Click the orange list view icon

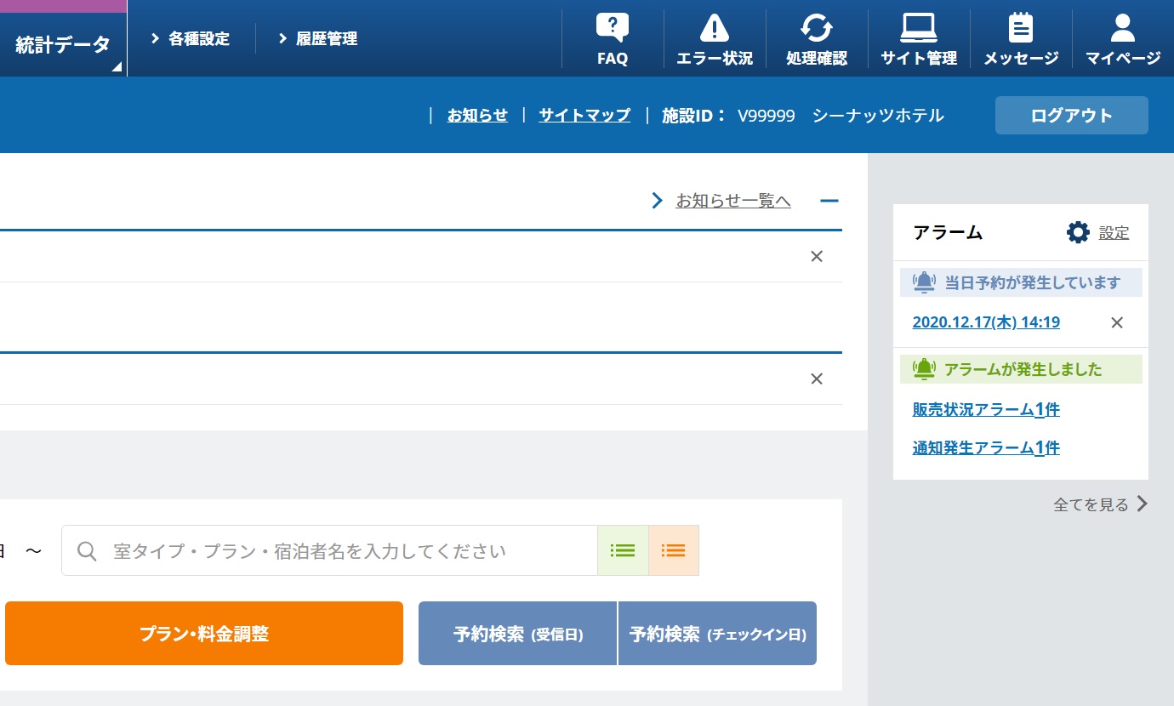[x=674, y=550]
